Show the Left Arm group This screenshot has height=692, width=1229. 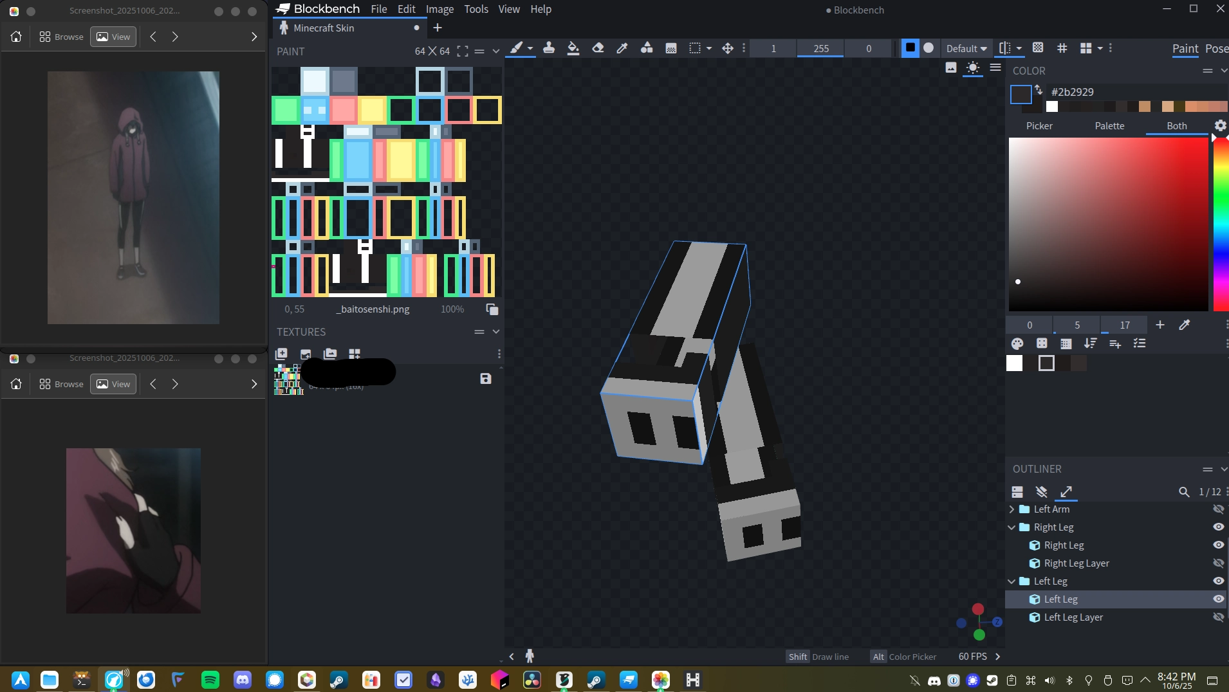tap(1218, 509)
